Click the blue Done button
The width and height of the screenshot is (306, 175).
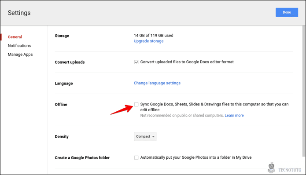(x=287, y=12)
